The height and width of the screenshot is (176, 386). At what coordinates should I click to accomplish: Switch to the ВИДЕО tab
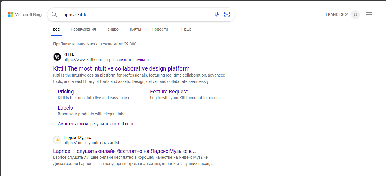(x=113, y=29)
